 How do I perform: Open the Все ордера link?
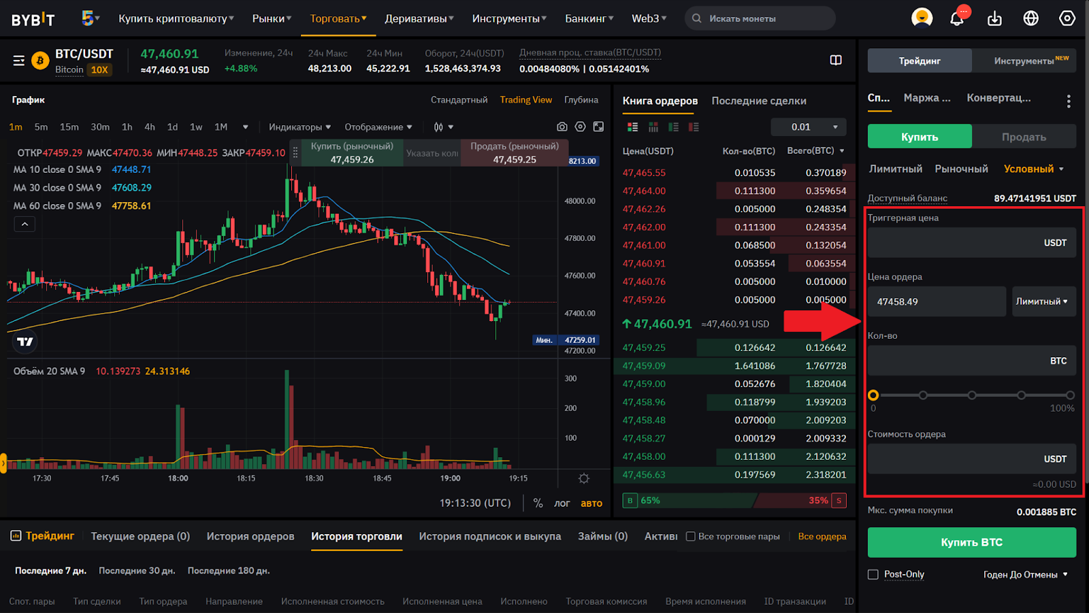[x=822, y=537]
